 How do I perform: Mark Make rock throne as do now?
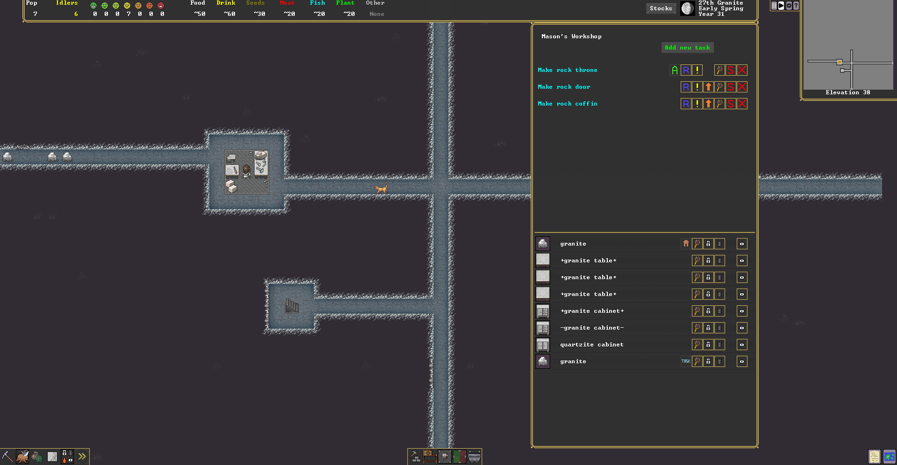tap(697, 70)
